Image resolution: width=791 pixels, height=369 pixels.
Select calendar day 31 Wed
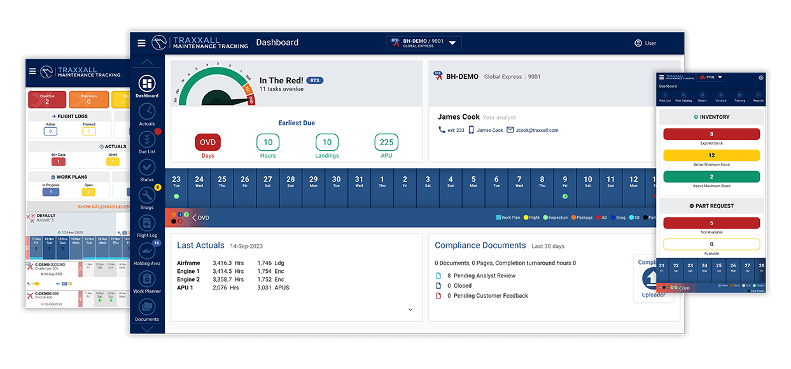tap(359, 188)
